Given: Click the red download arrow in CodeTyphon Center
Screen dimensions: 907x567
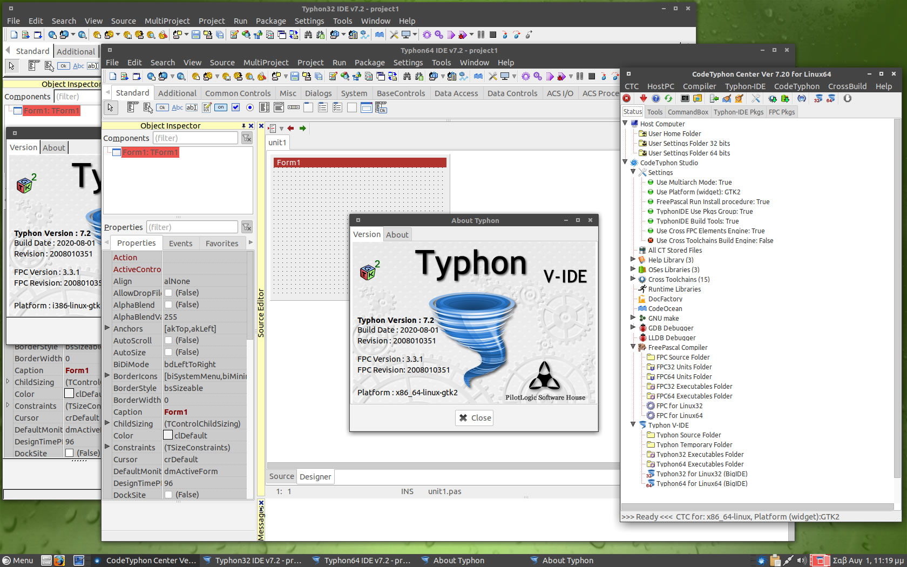Looking at the screenshot, I should (x=643, y=98).
